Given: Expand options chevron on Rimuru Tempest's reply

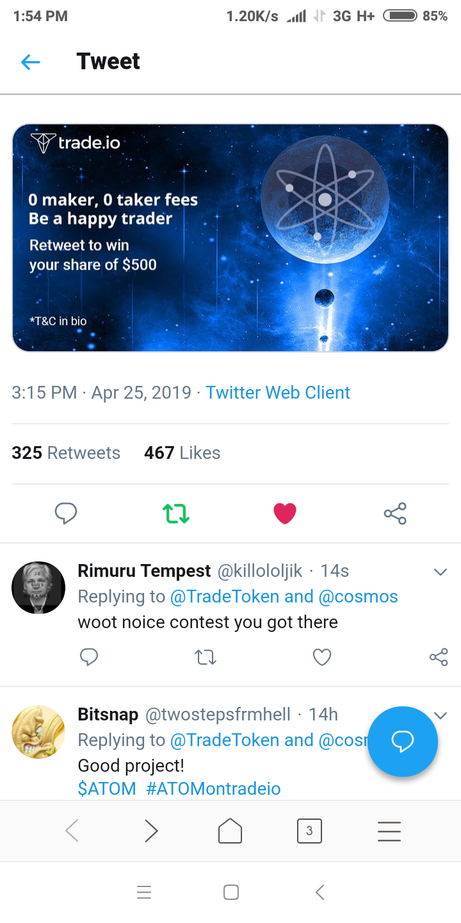Looking at the screenshot, I should pos(440,572).
